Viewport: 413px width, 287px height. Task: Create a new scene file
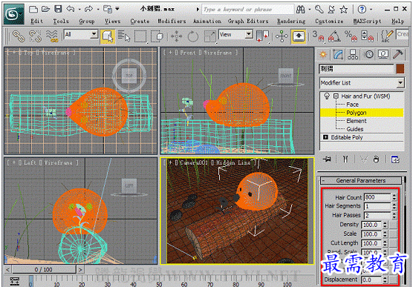33,10
